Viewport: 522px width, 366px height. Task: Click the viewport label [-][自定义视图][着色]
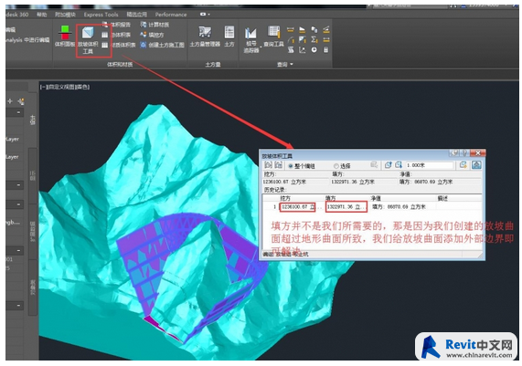click(65, 87)
